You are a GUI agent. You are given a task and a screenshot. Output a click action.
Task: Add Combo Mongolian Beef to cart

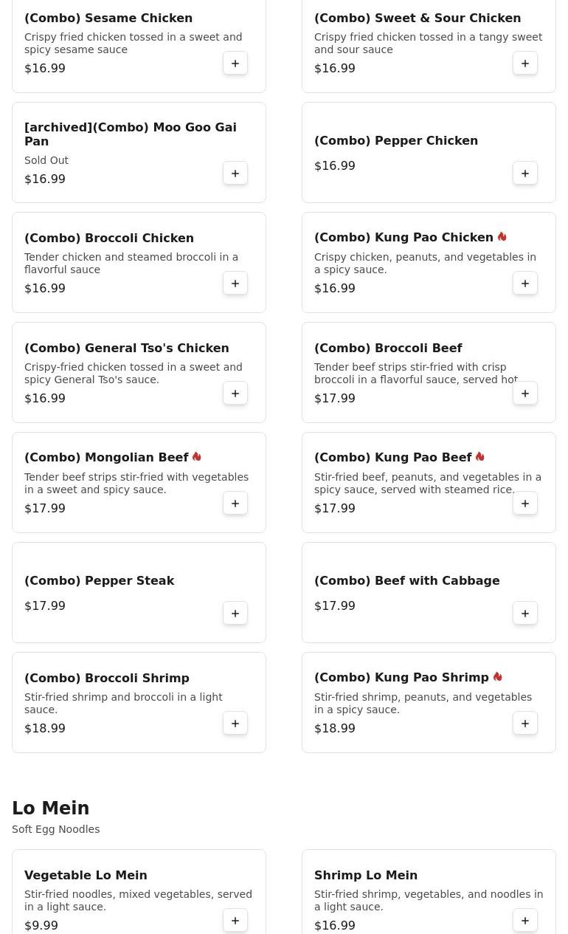235,504
